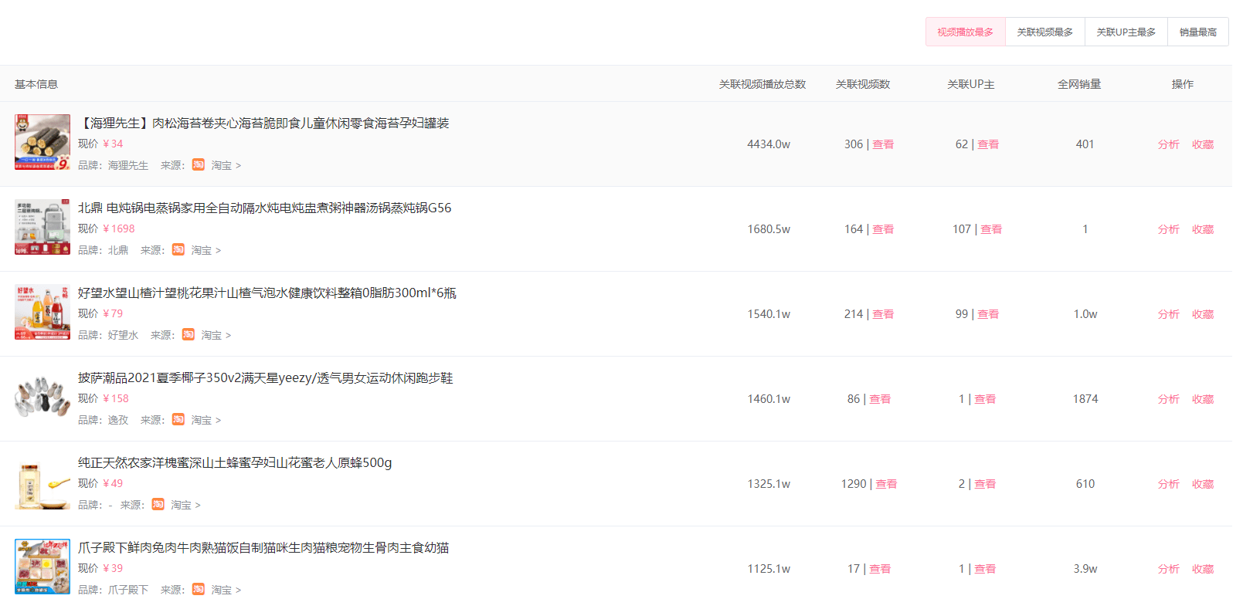
Task: Expand 淘宝 source arrow for 好望水 drink
Action: [229, 336]
